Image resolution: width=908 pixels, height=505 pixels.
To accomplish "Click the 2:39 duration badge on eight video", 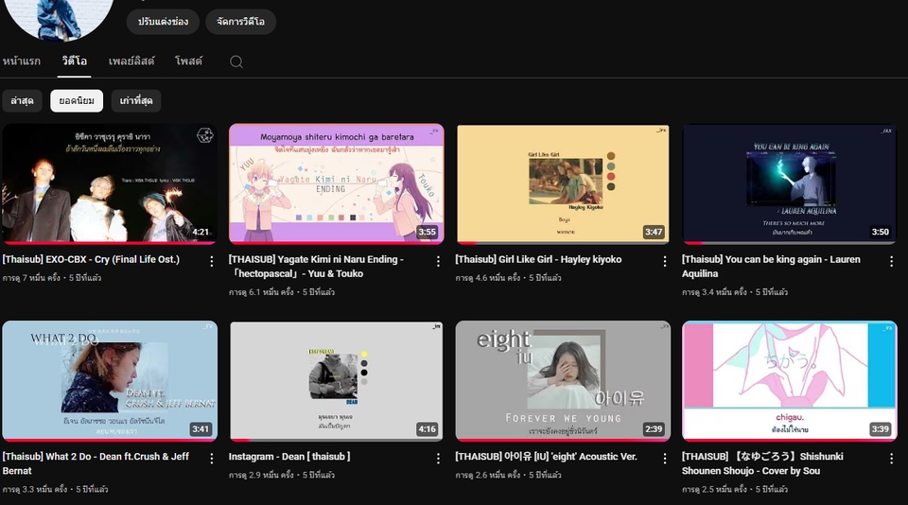I will 654,429.
